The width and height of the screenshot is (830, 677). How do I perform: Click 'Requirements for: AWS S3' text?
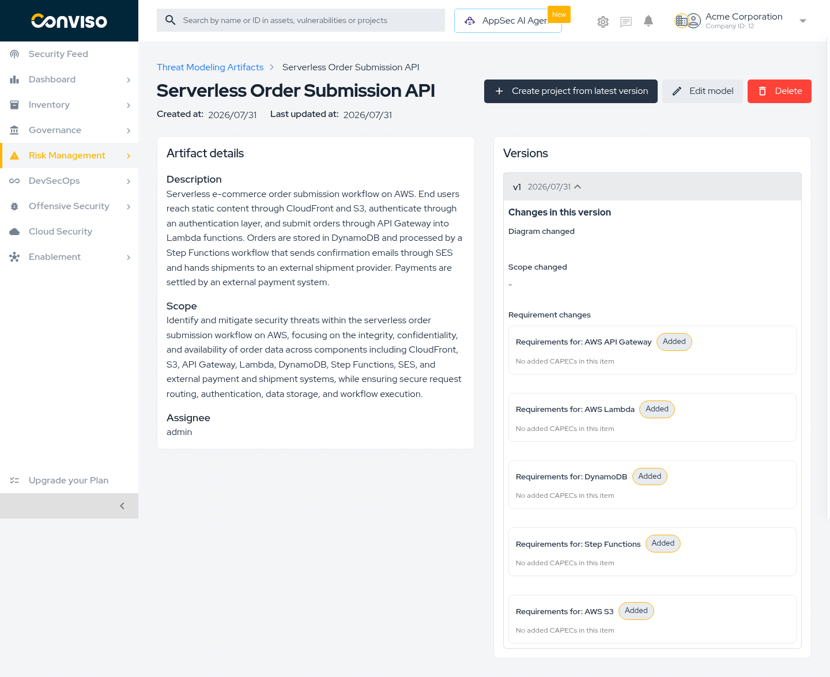pos(565,612)
